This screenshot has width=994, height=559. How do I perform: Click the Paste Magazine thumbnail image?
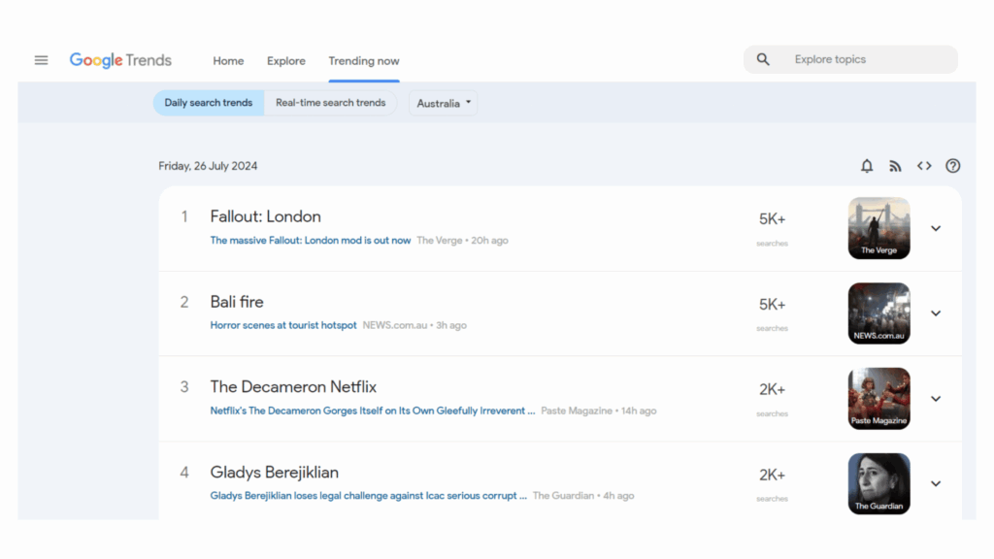pyautogui.click(x=879, y=399)
